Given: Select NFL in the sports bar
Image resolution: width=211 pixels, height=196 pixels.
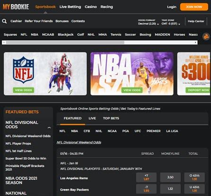Looking at the screenshot, I should pos(24,34).
